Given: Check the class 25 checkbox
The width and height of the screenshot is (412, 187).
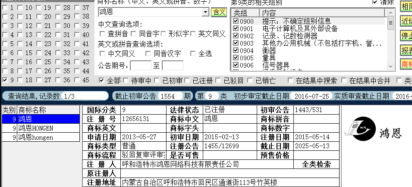Looking at the screenshot, I should click(x=39, y=62).
